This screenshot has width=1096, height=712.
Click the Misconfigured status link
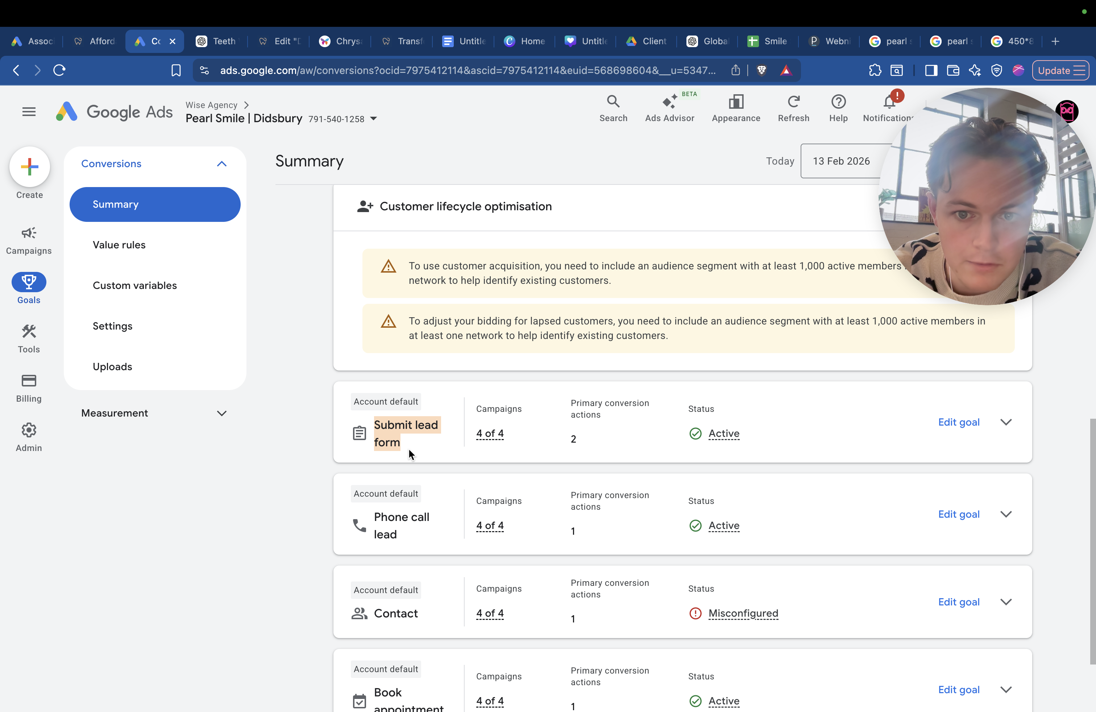coord(743,613)
